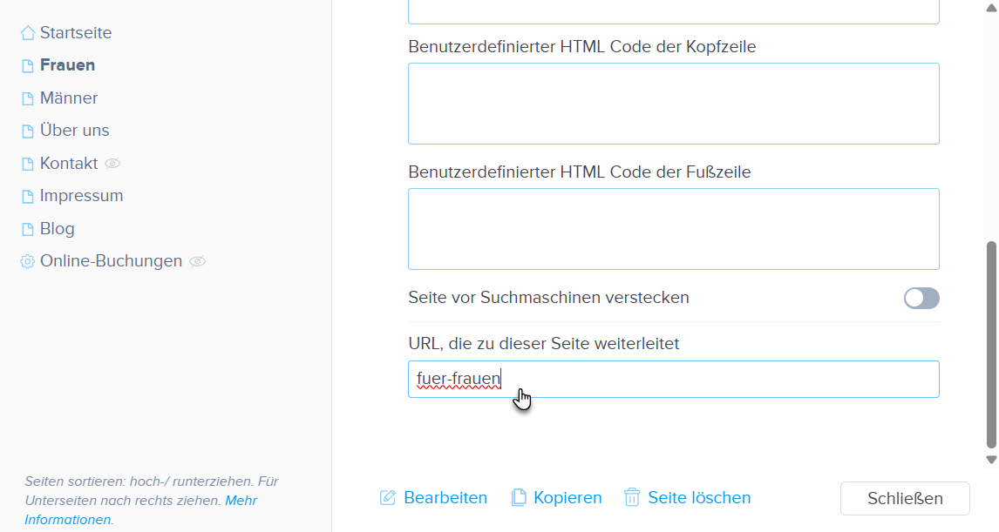Toggle Seite vor Suchmaschinen verstecken switch
This screenshot has height=532, width=999.
tap(921, 299)
